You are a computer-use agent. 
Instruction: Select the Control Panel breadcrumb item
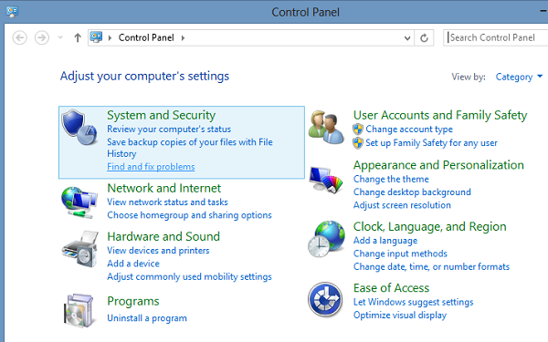(x=146, y=37)
